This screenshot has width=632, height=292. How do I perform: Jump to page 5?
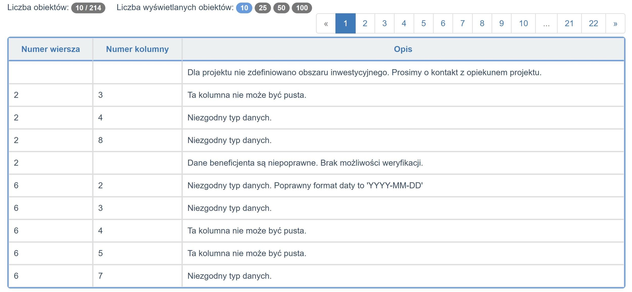pyautogui.click(x=423, y=24)
